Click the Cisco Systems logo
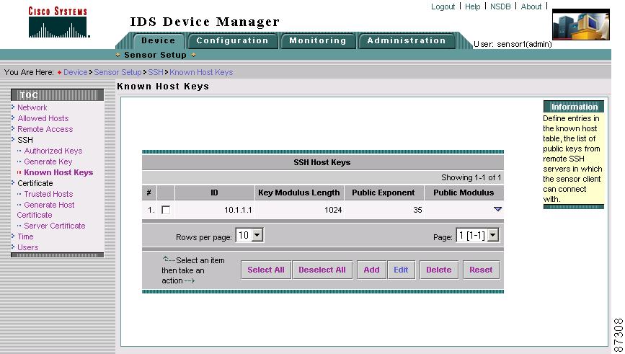 coord(58,22)
